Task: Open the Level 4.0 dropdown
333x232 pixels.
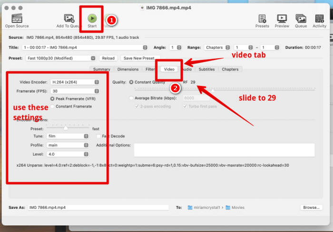Action: click(x=68, y=154)
